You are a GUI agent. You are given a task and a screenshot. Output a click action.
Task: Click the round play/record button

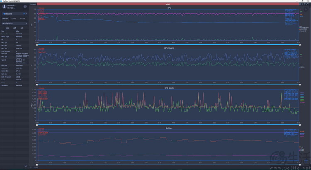click(x=306, y=9)
